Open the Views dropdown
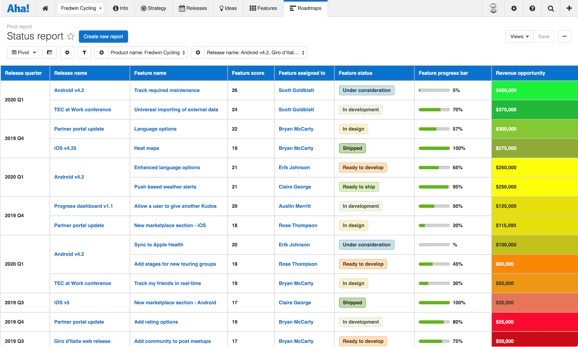The height and width of the screenshot is (347, 578). click(519, 36)
